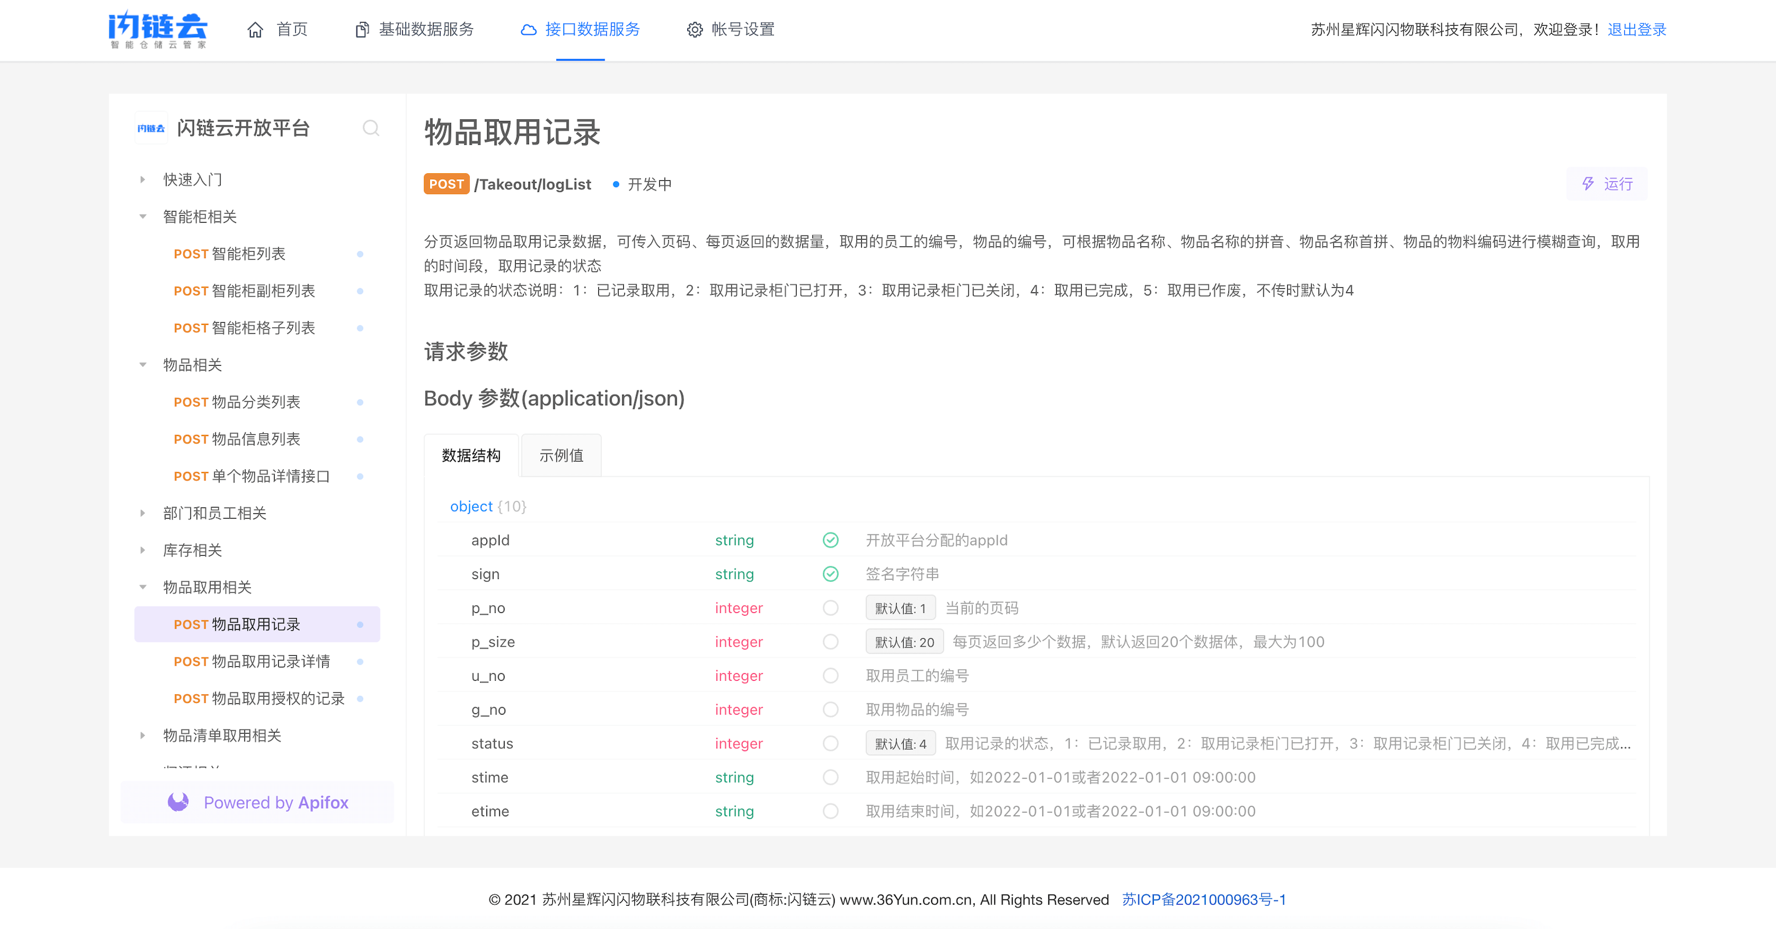This screenshot has width=1776, height=929.
Task: Expand the 快速入门 tree section
Action: pyautogui.click(x=143, y=180)
